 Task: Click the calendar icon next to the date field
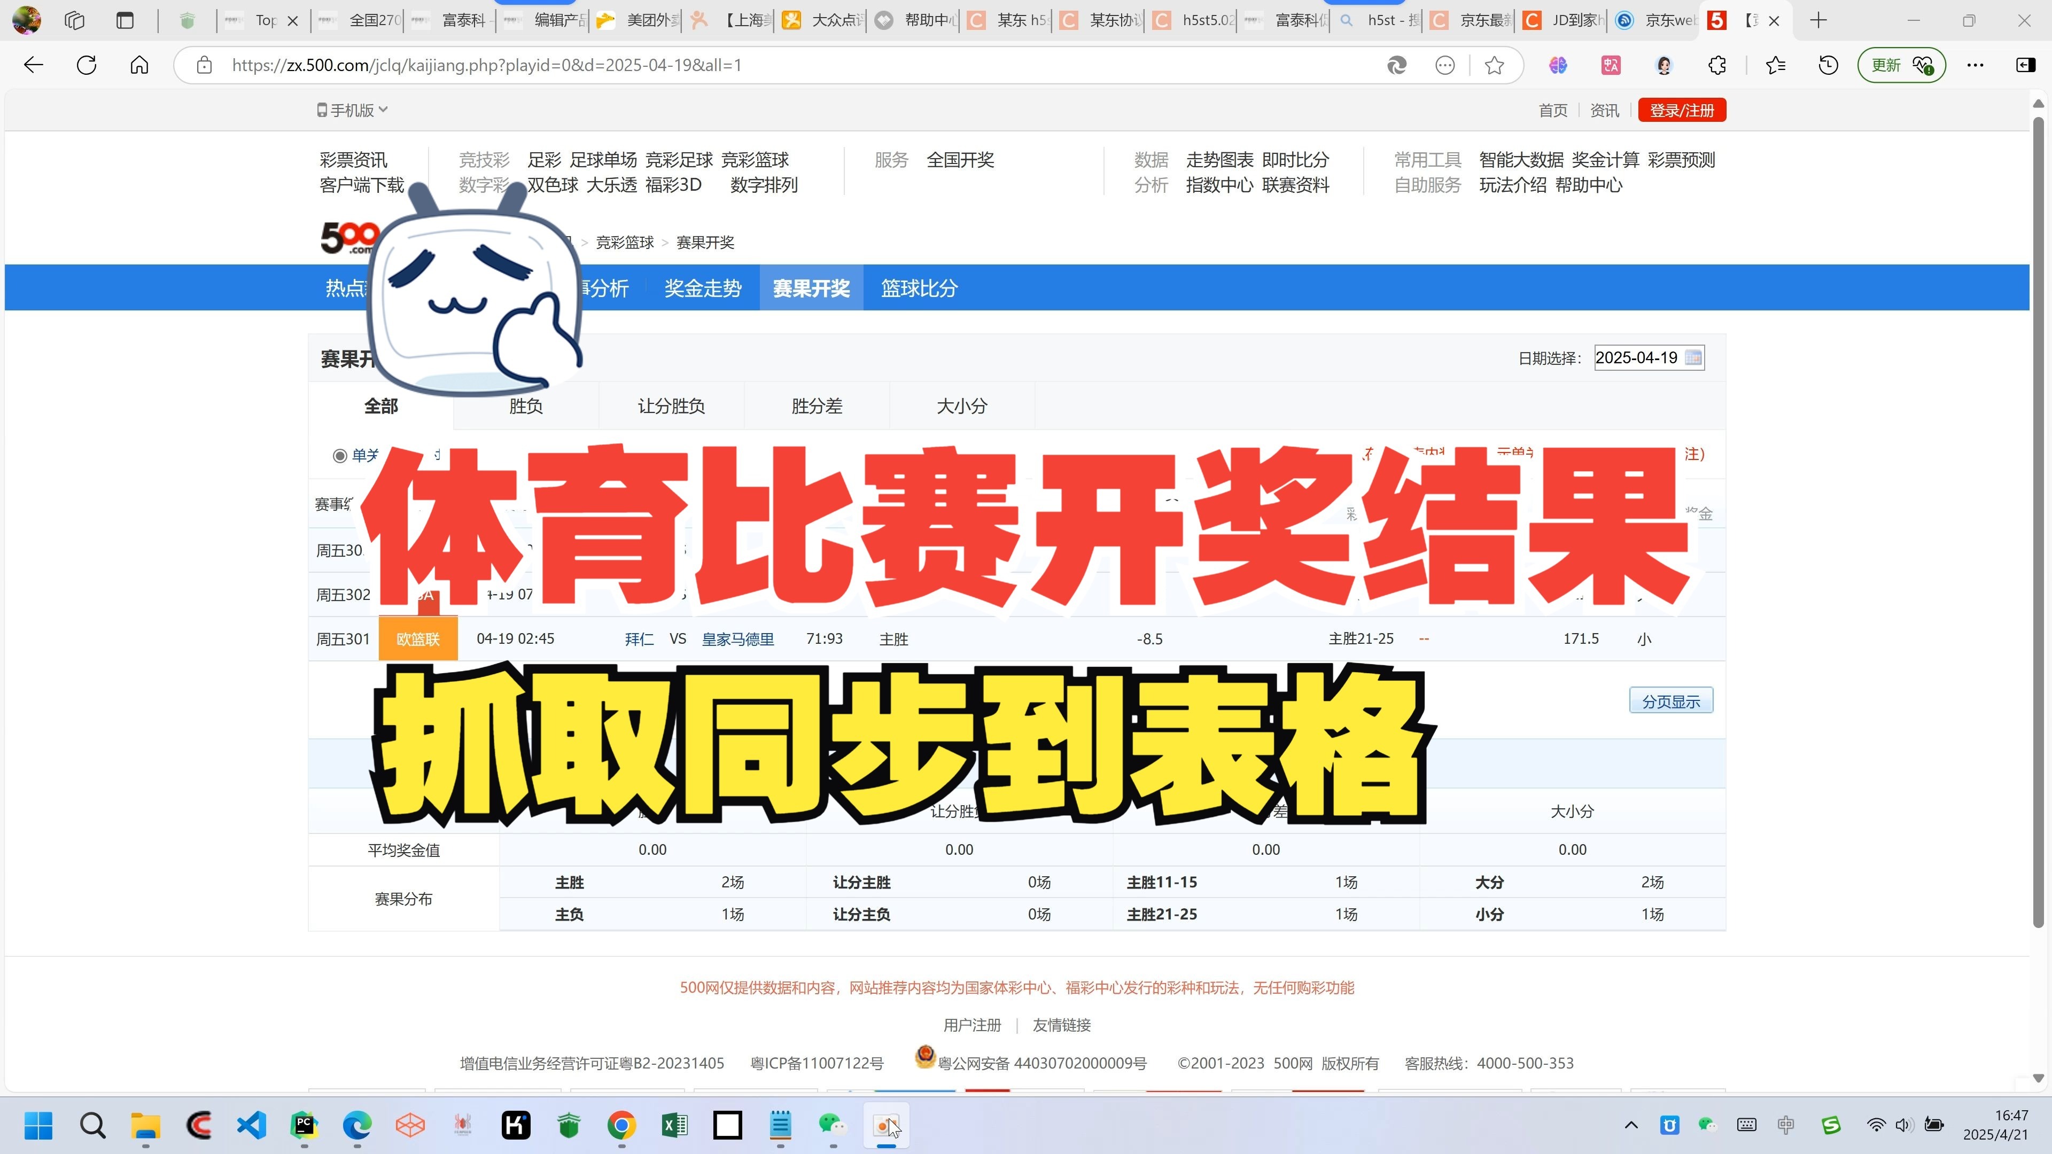[x=1693, y=357]
